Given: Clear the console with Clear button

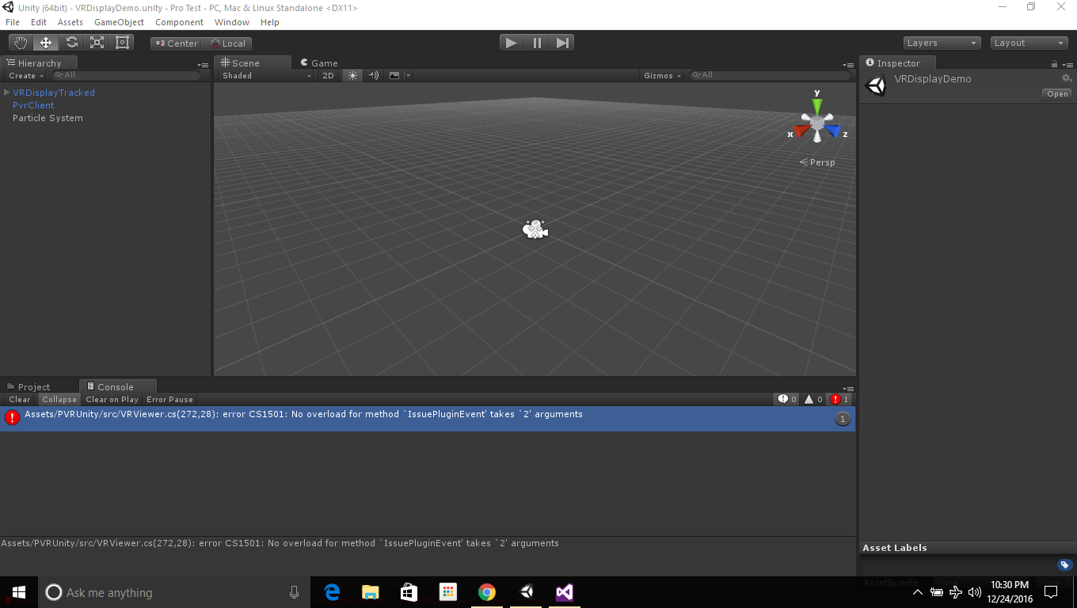Looking at the screenshot, I should point(20,400).
